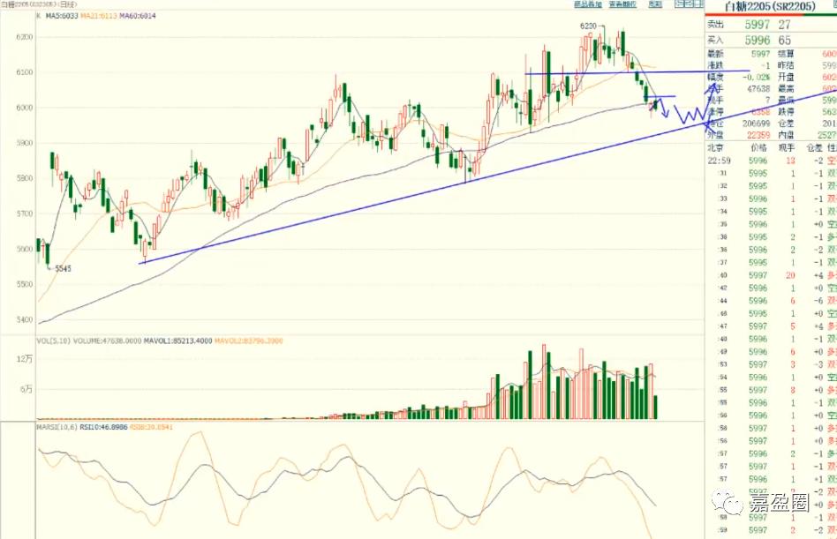Click the MA5:6033 indicator label
Screen dimensions: 837x539
click(62, 16)
